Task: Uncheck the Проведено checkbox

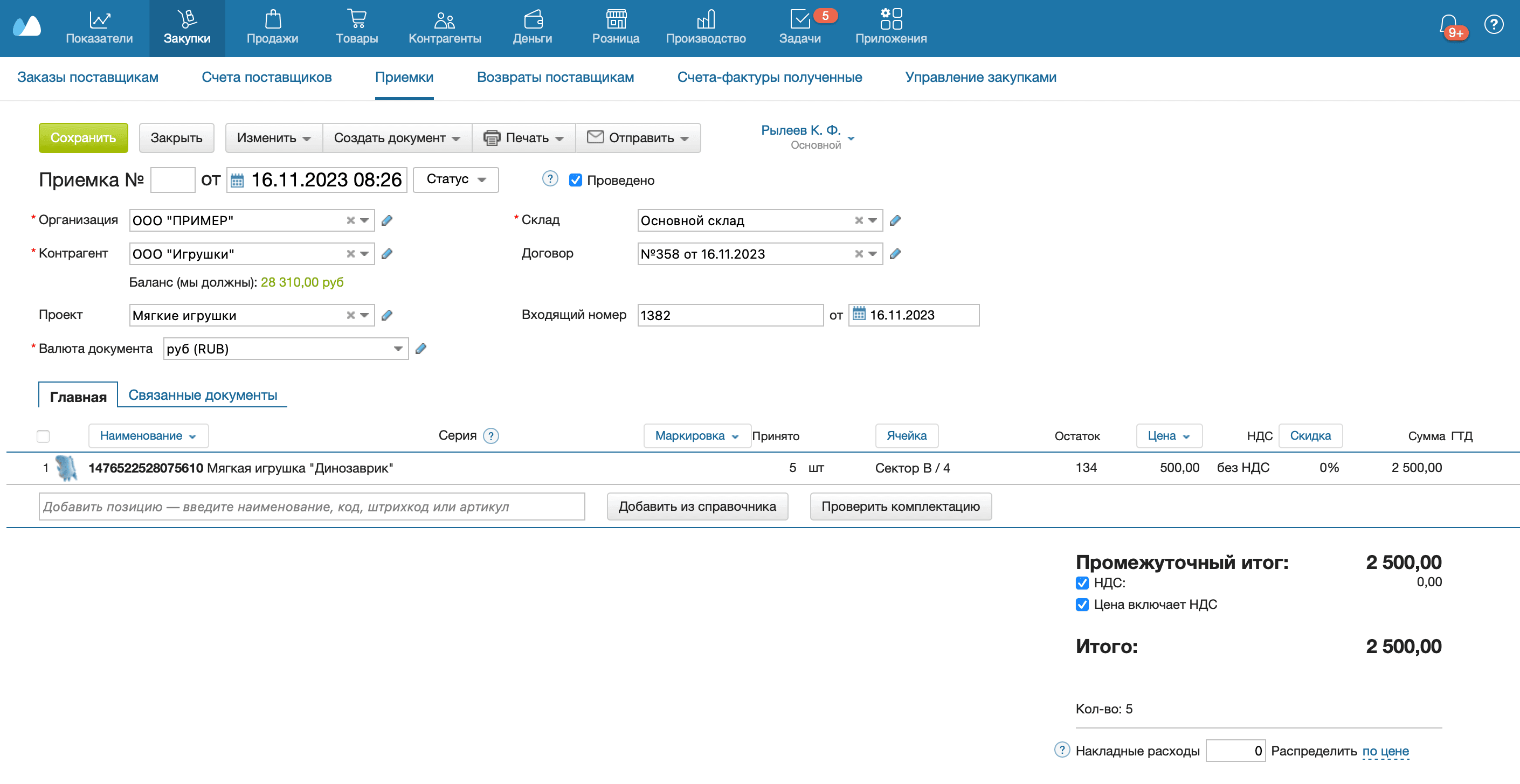Action: 575,181
